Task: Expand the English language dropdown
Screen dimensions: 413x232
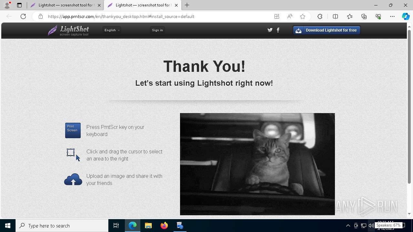Action: (x=112, y=30)
